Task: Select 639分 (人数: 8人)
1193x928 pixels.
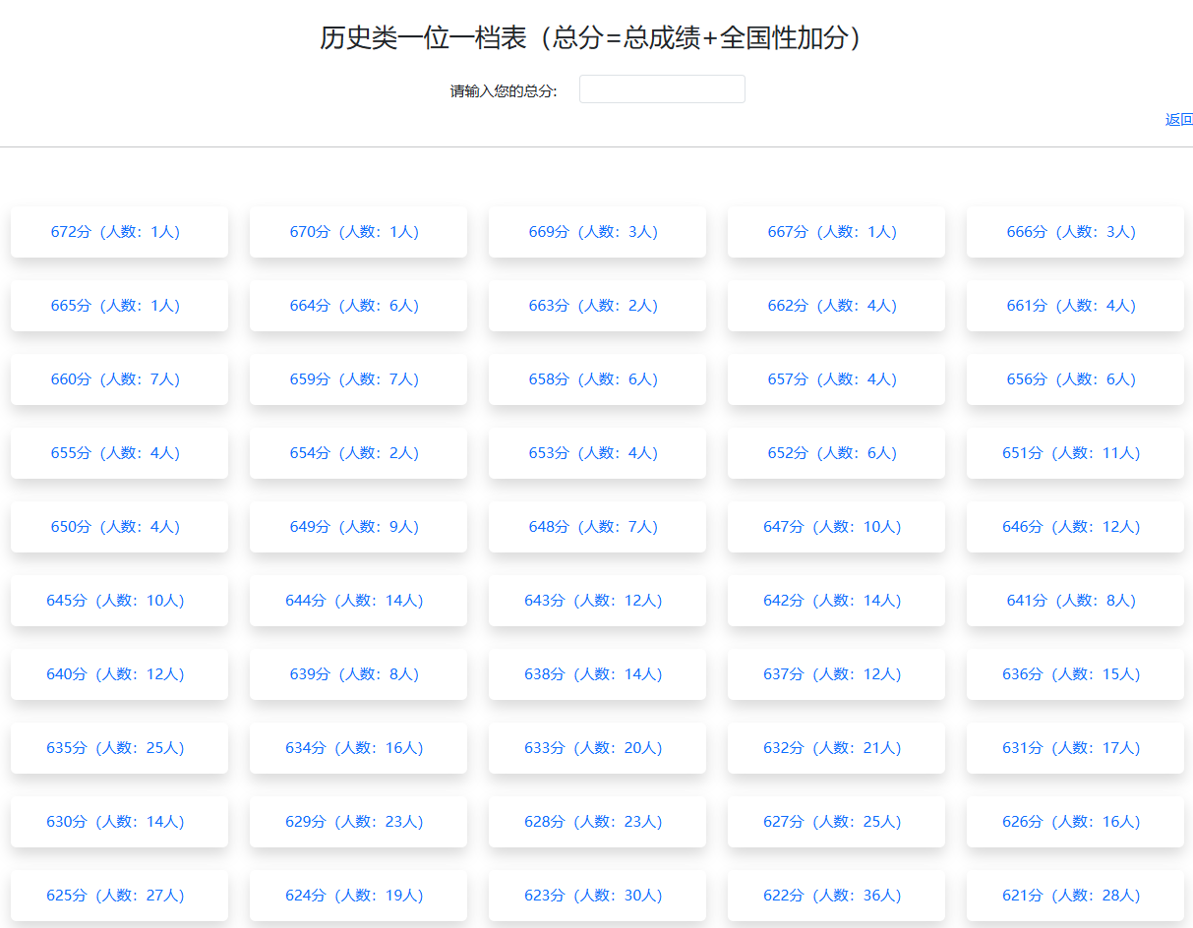Action: 358,674
